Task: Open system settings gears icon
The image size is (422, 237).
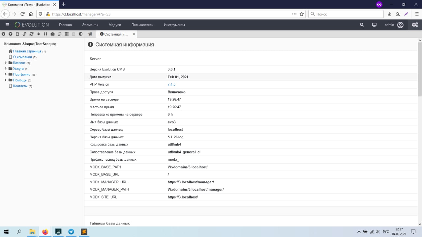Action: [x=415, y=25]
